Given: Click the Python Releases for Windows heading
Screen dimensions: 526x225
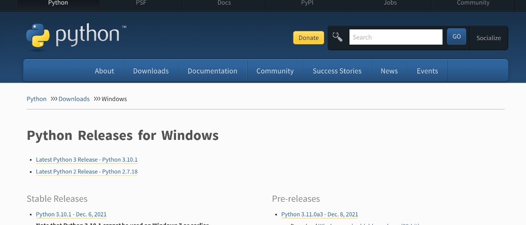Looking at the screenshot, I should click(x=123, y=135).
